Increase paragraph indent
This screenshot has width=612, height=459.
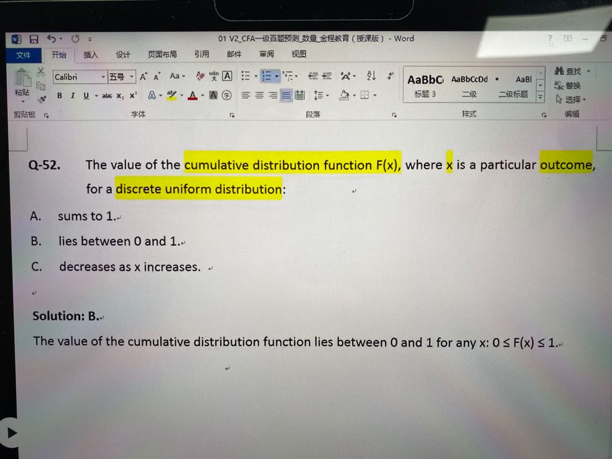coord(327,75)
